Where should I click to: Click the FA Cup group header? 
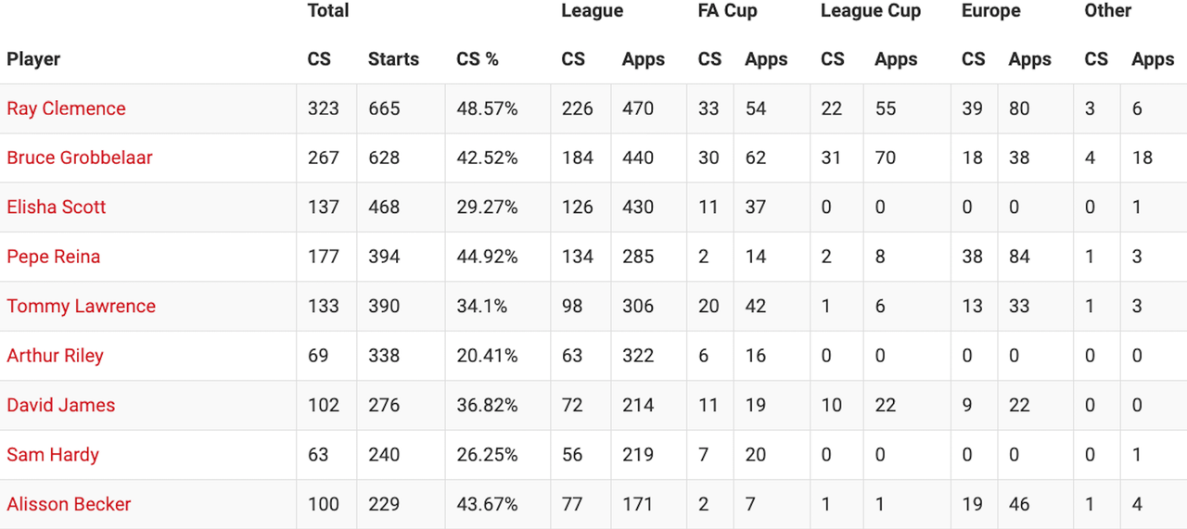click(728, 11)
